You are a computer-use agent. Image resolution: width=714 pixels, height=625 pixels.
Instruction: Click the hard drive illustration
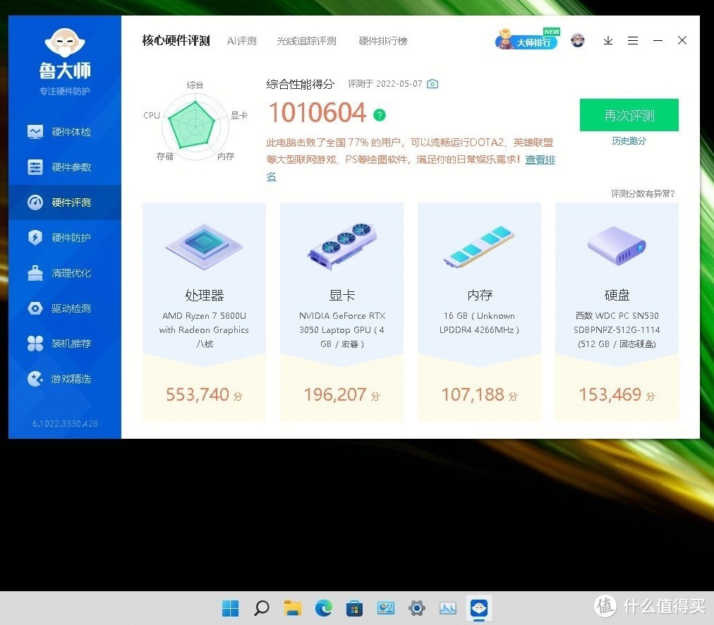tap(617, 246)
